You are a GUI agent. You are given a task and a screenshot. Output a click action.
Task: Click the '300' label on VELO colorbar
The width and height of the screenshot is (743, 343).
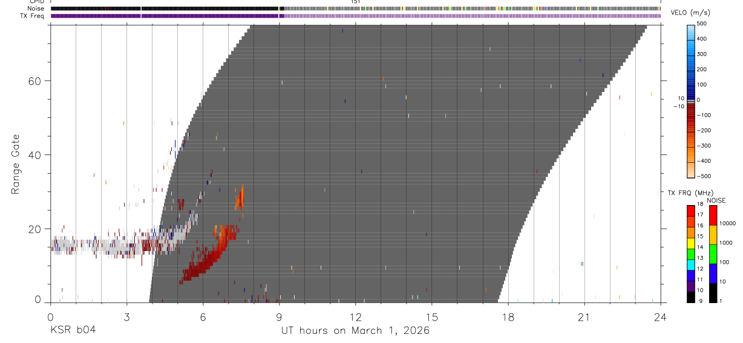pyautogui.click(x=703, y=54)
